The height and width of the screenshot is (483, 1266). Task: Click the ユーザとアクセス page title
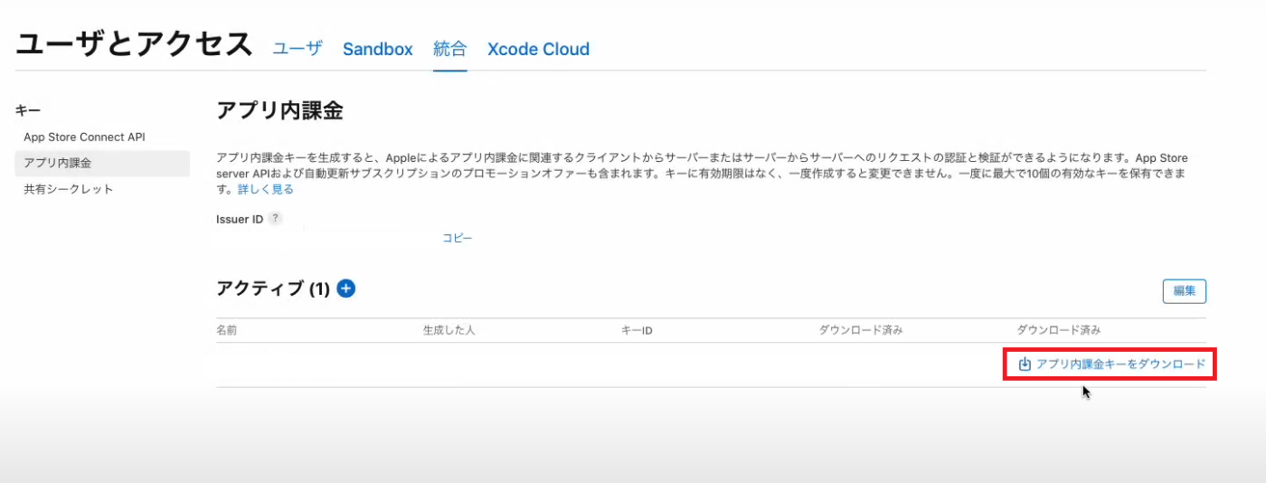[134, 45]
